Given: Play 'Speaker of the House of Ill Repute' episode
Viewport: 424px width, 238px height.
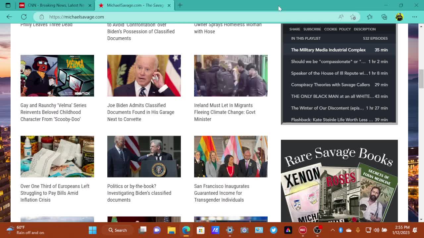Looking at the screenshot, I should (x=339, y=73).
